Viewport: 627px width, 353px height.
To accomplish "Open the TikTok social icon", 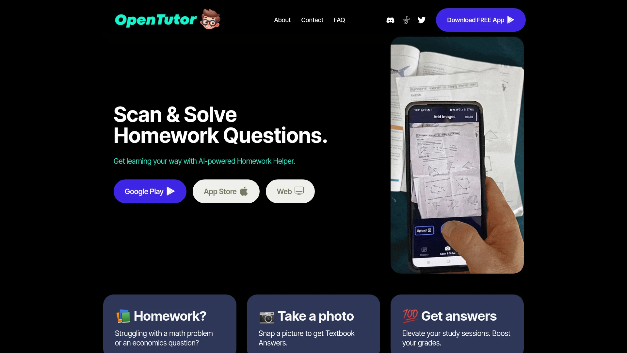I will point(406,20).
